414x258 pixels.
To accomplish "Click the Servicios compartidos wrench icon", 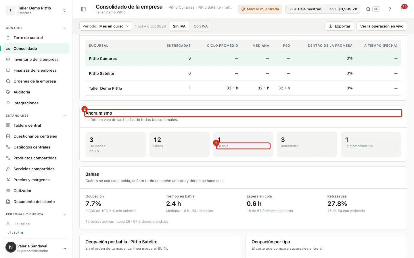I will click(x=8, y=169).
